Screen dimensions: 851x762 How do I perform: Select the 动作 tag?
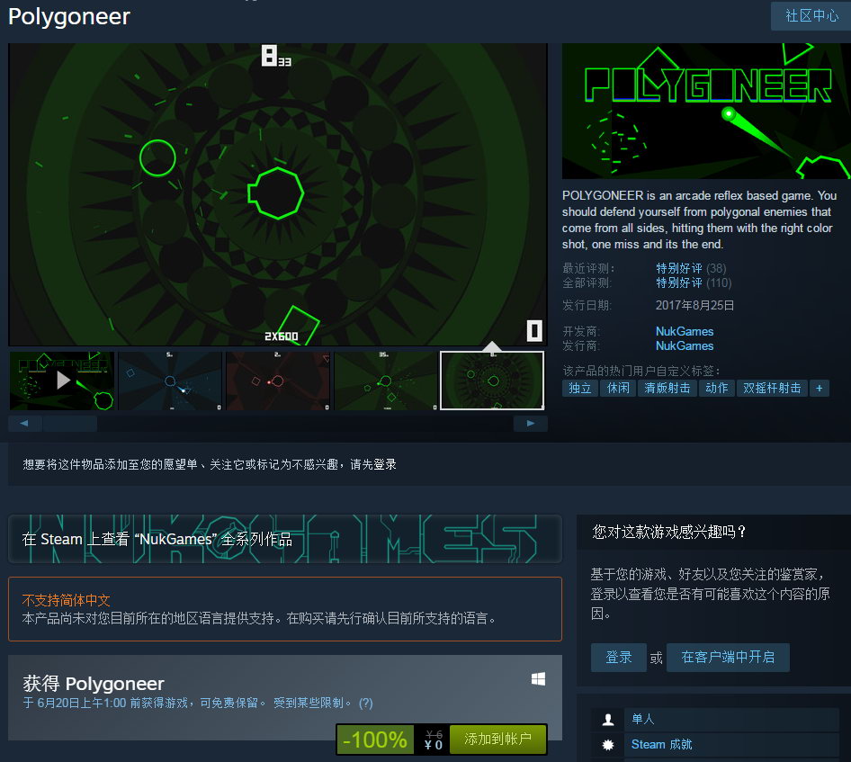[x=716, y=388]
